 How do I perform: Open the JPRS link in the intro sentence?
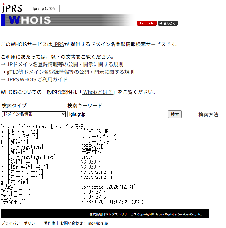[58, 44]
